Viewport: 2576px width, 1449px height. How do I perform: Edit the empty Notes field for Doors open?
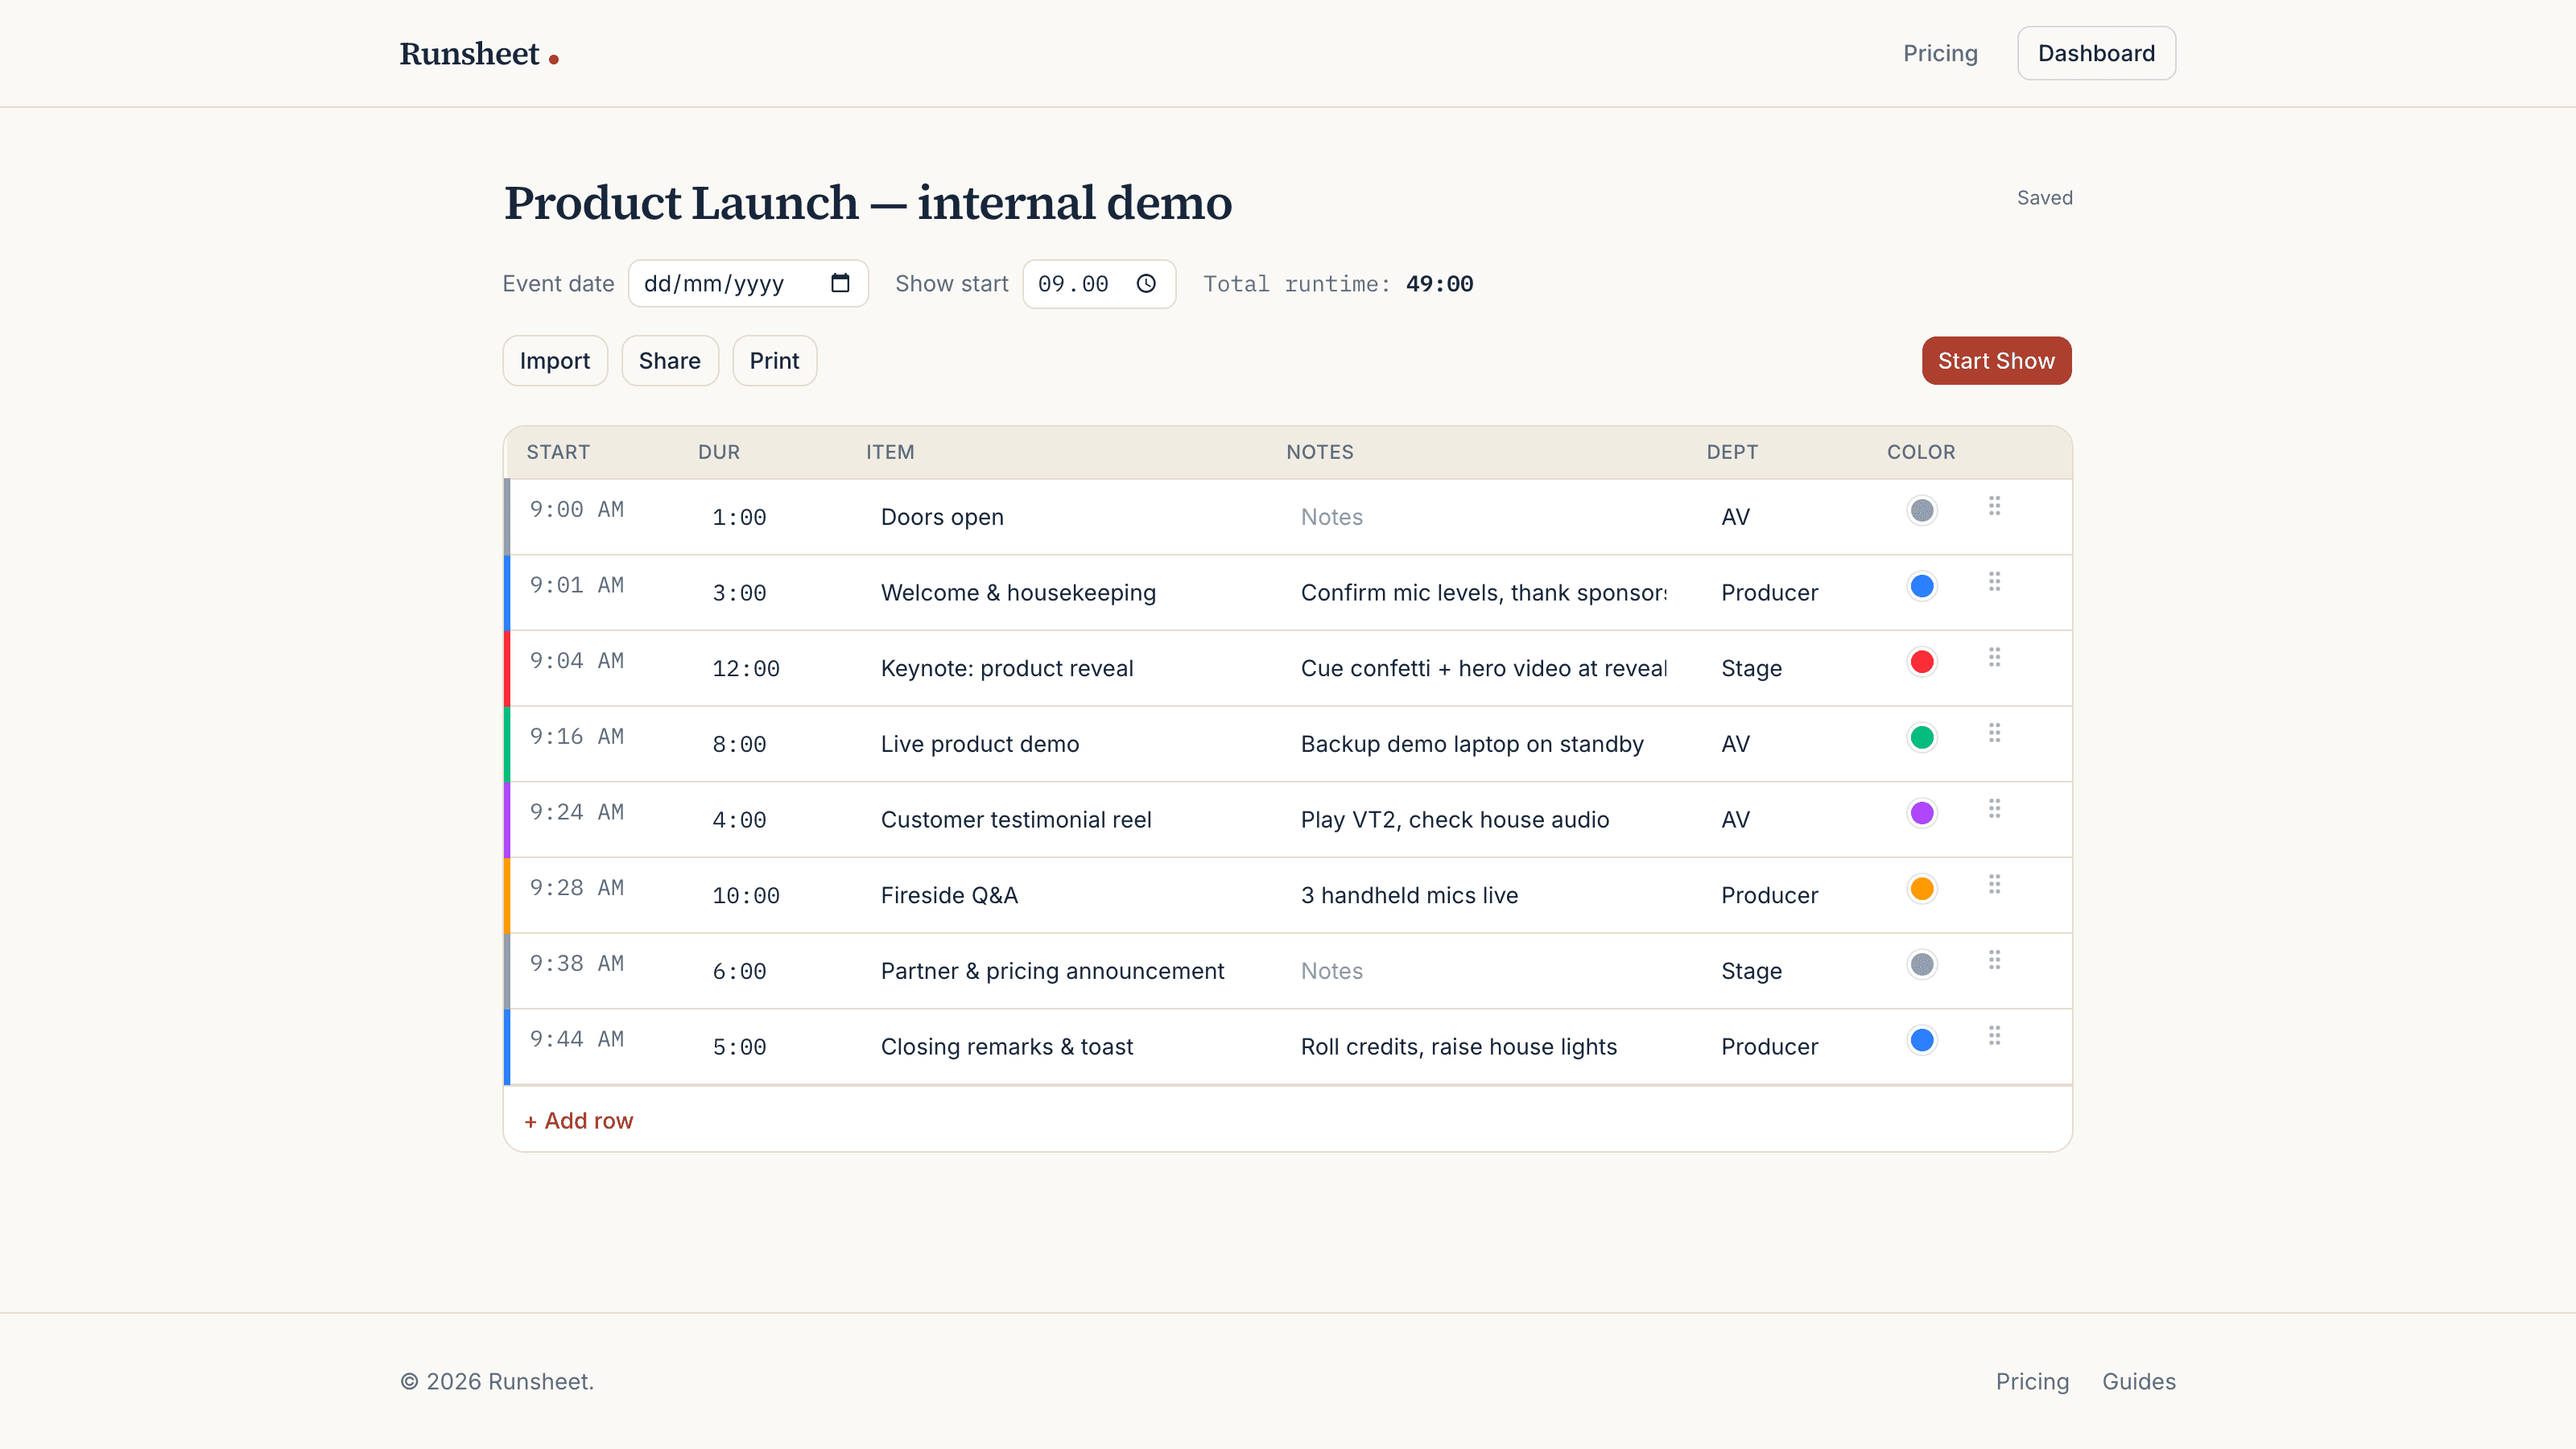click(1484, 517)
